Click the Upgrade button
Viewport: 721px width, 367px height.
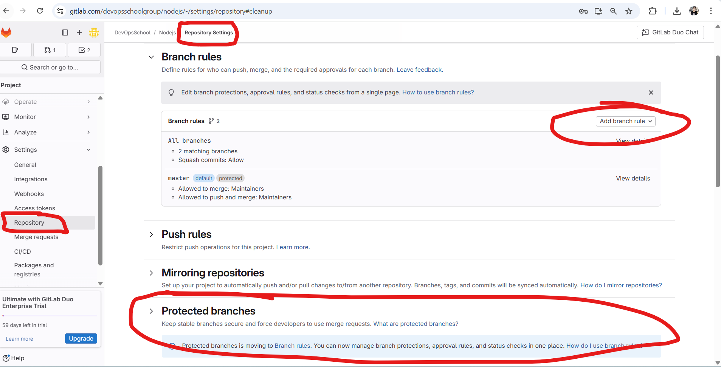[x=81, y=338]
